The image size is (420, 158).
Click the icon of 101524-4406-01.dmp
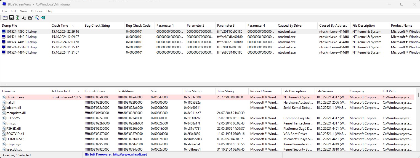[4, 42]
